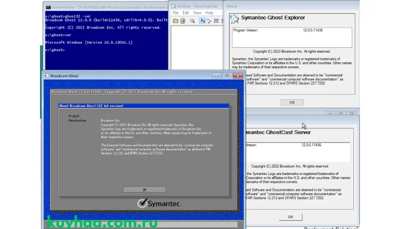Image resolution: width=408 pixels, height=229 pixels.
Task: Switch to Small Icons view in Ghost Explorer toolbar
Action: [209, 21]
